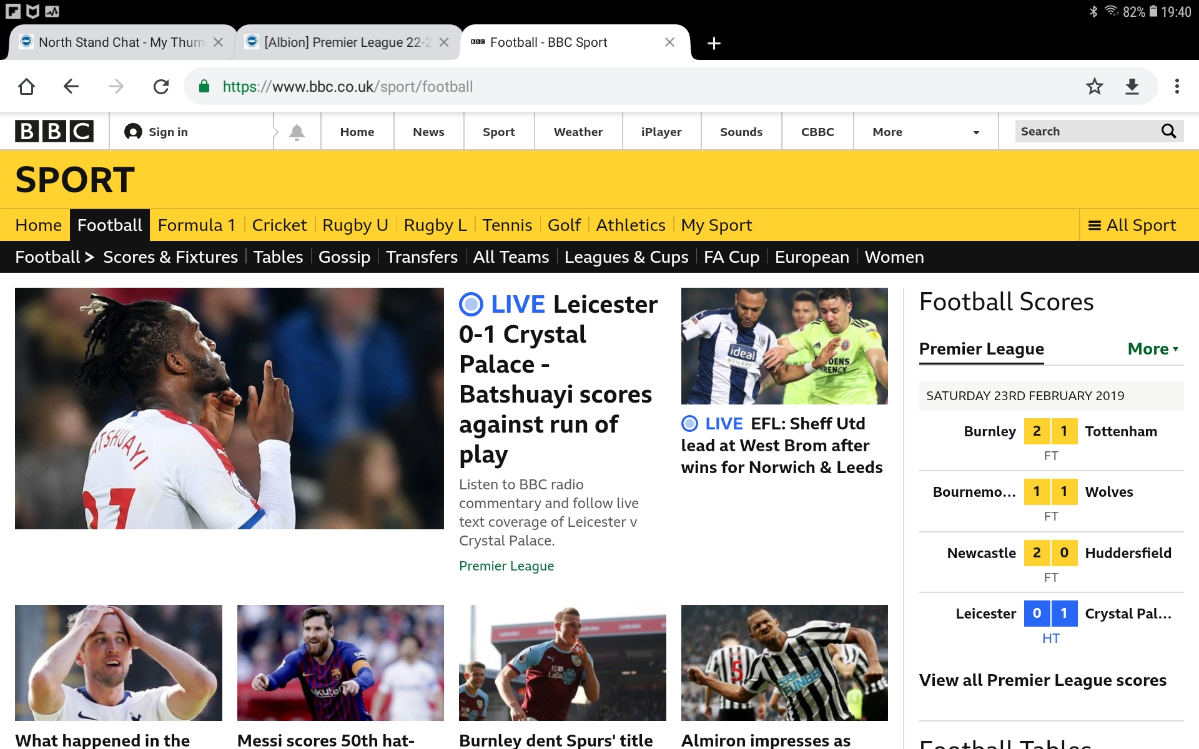1199x749 pixels.
Task: Open BBC Home in top nav
Action: tap(357, 132)
